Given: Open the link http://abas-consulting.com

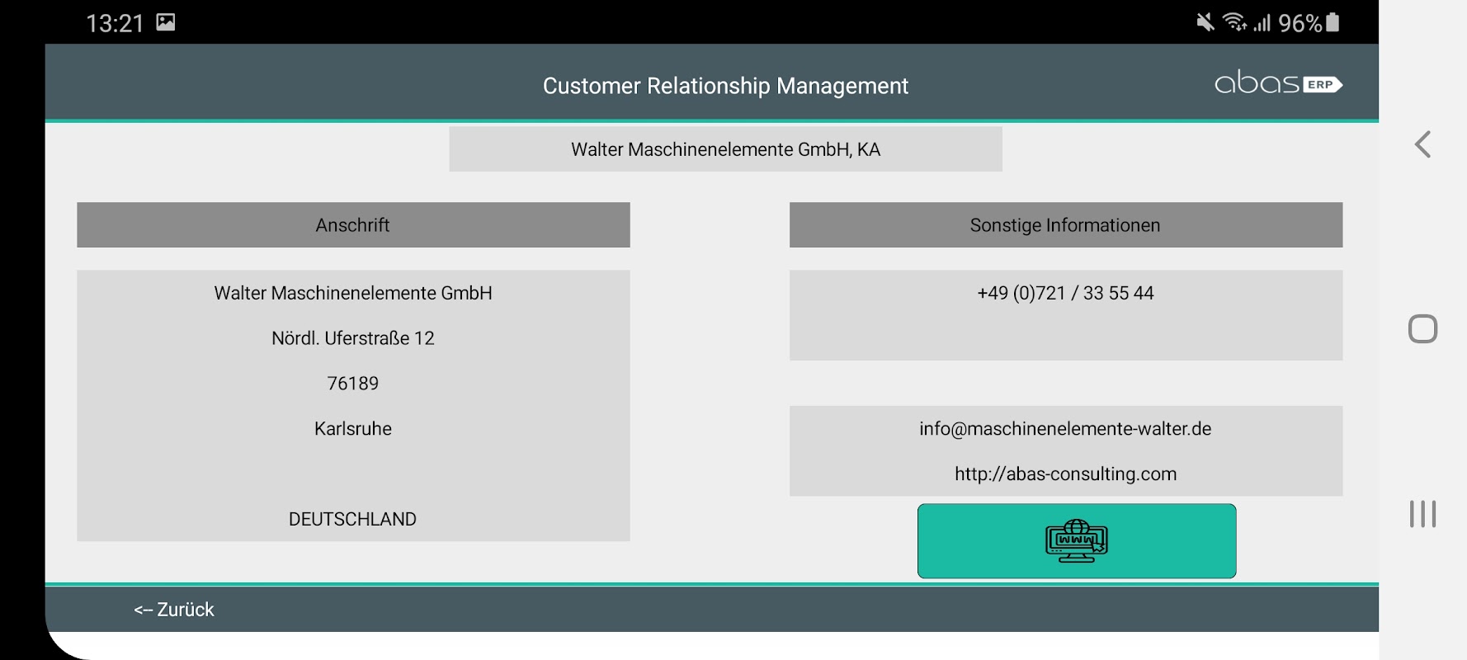Looking at the screenshot, I should (1065, 474).
